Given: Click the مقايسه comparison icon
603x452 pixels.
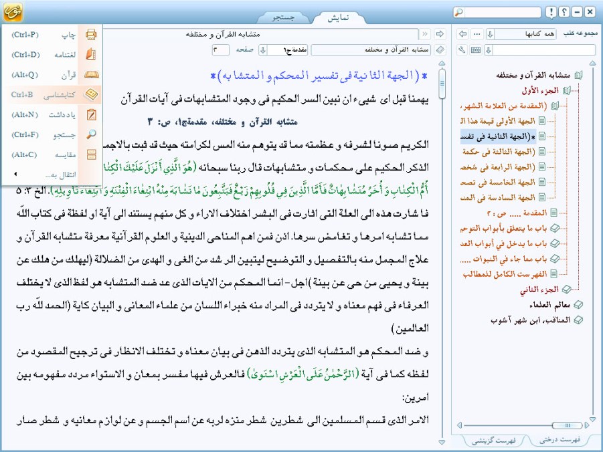Looking at the screenshot, I should pyautogui.click(x=91, y=154).
